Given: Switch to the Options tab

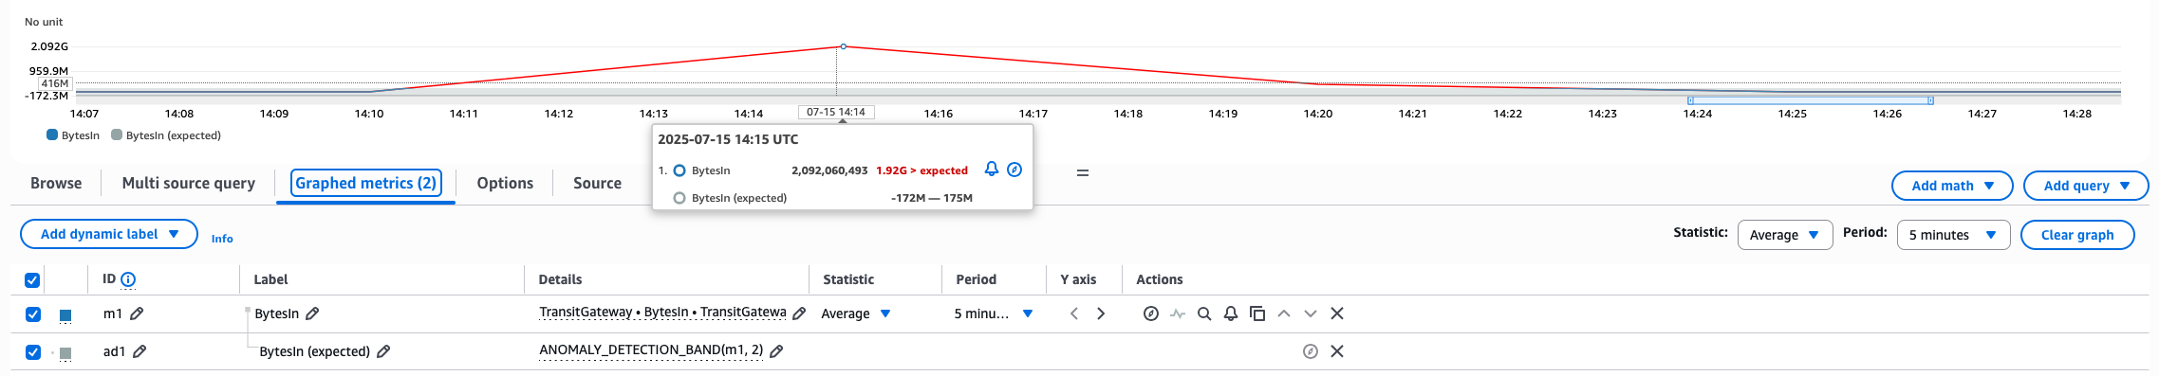Looking at the screenshot, I should coord(505,183).
